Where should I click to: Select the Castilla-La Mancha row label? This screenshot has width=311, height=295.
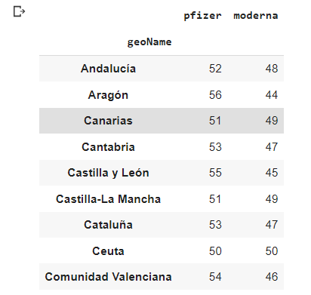(x=108, y=199)
